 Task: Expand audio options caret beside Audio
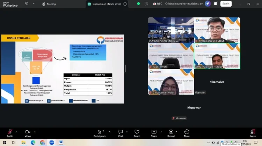[x=16, y=132]
